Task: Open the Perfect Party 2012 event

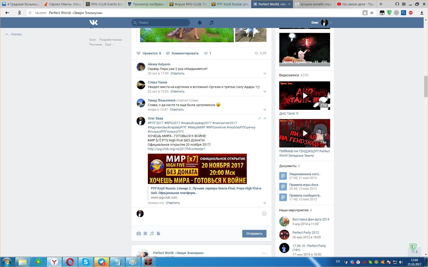Action: (x=305, y=233)
